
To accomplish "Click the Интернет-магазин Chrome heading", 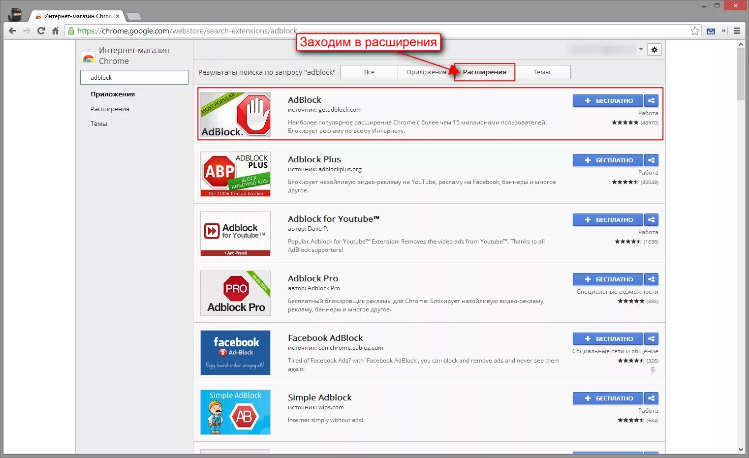I will point(134,56).
